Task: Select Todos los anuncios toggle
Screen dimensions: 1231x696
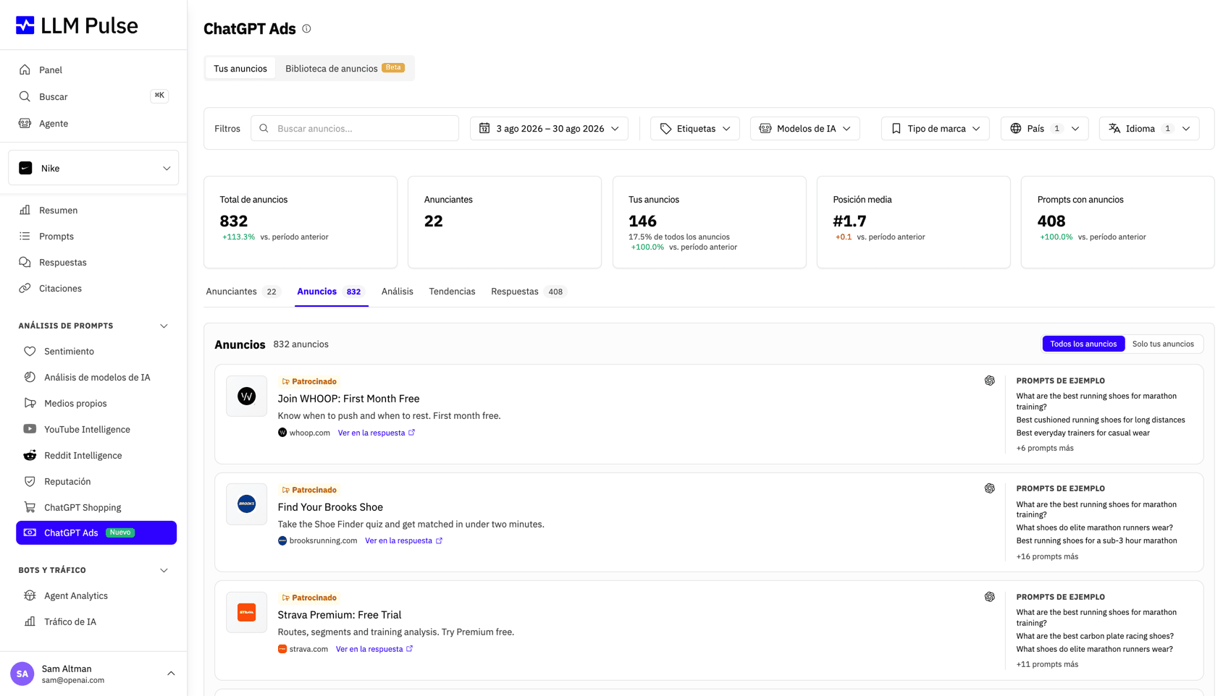Action: click(1083, 344)
